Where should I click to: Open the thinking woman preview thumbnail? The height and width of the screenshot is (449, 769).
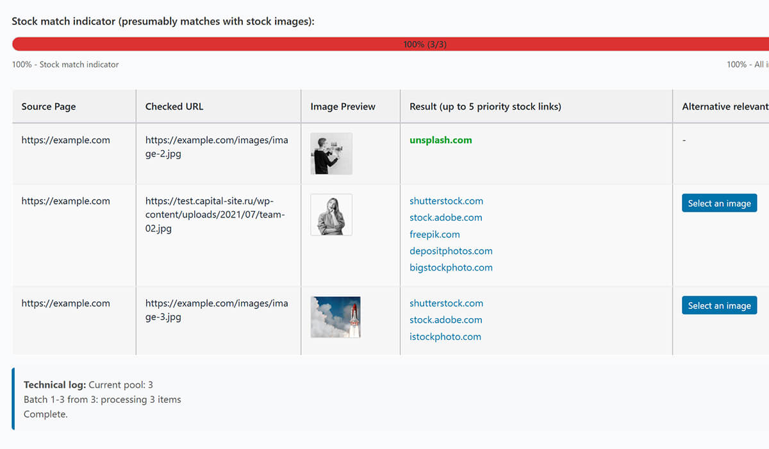(331, 215)
